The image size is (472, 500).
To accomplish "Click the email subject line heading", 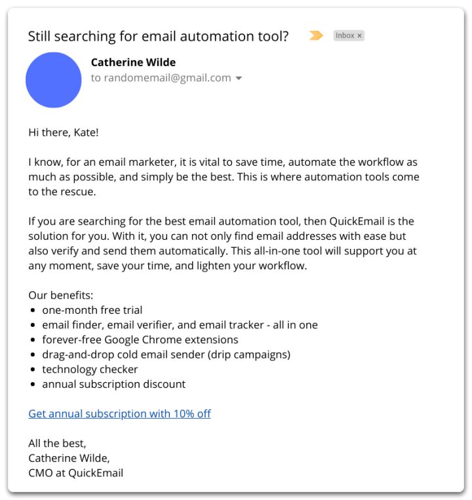I will pyautogui.click(x=158, y=36).
